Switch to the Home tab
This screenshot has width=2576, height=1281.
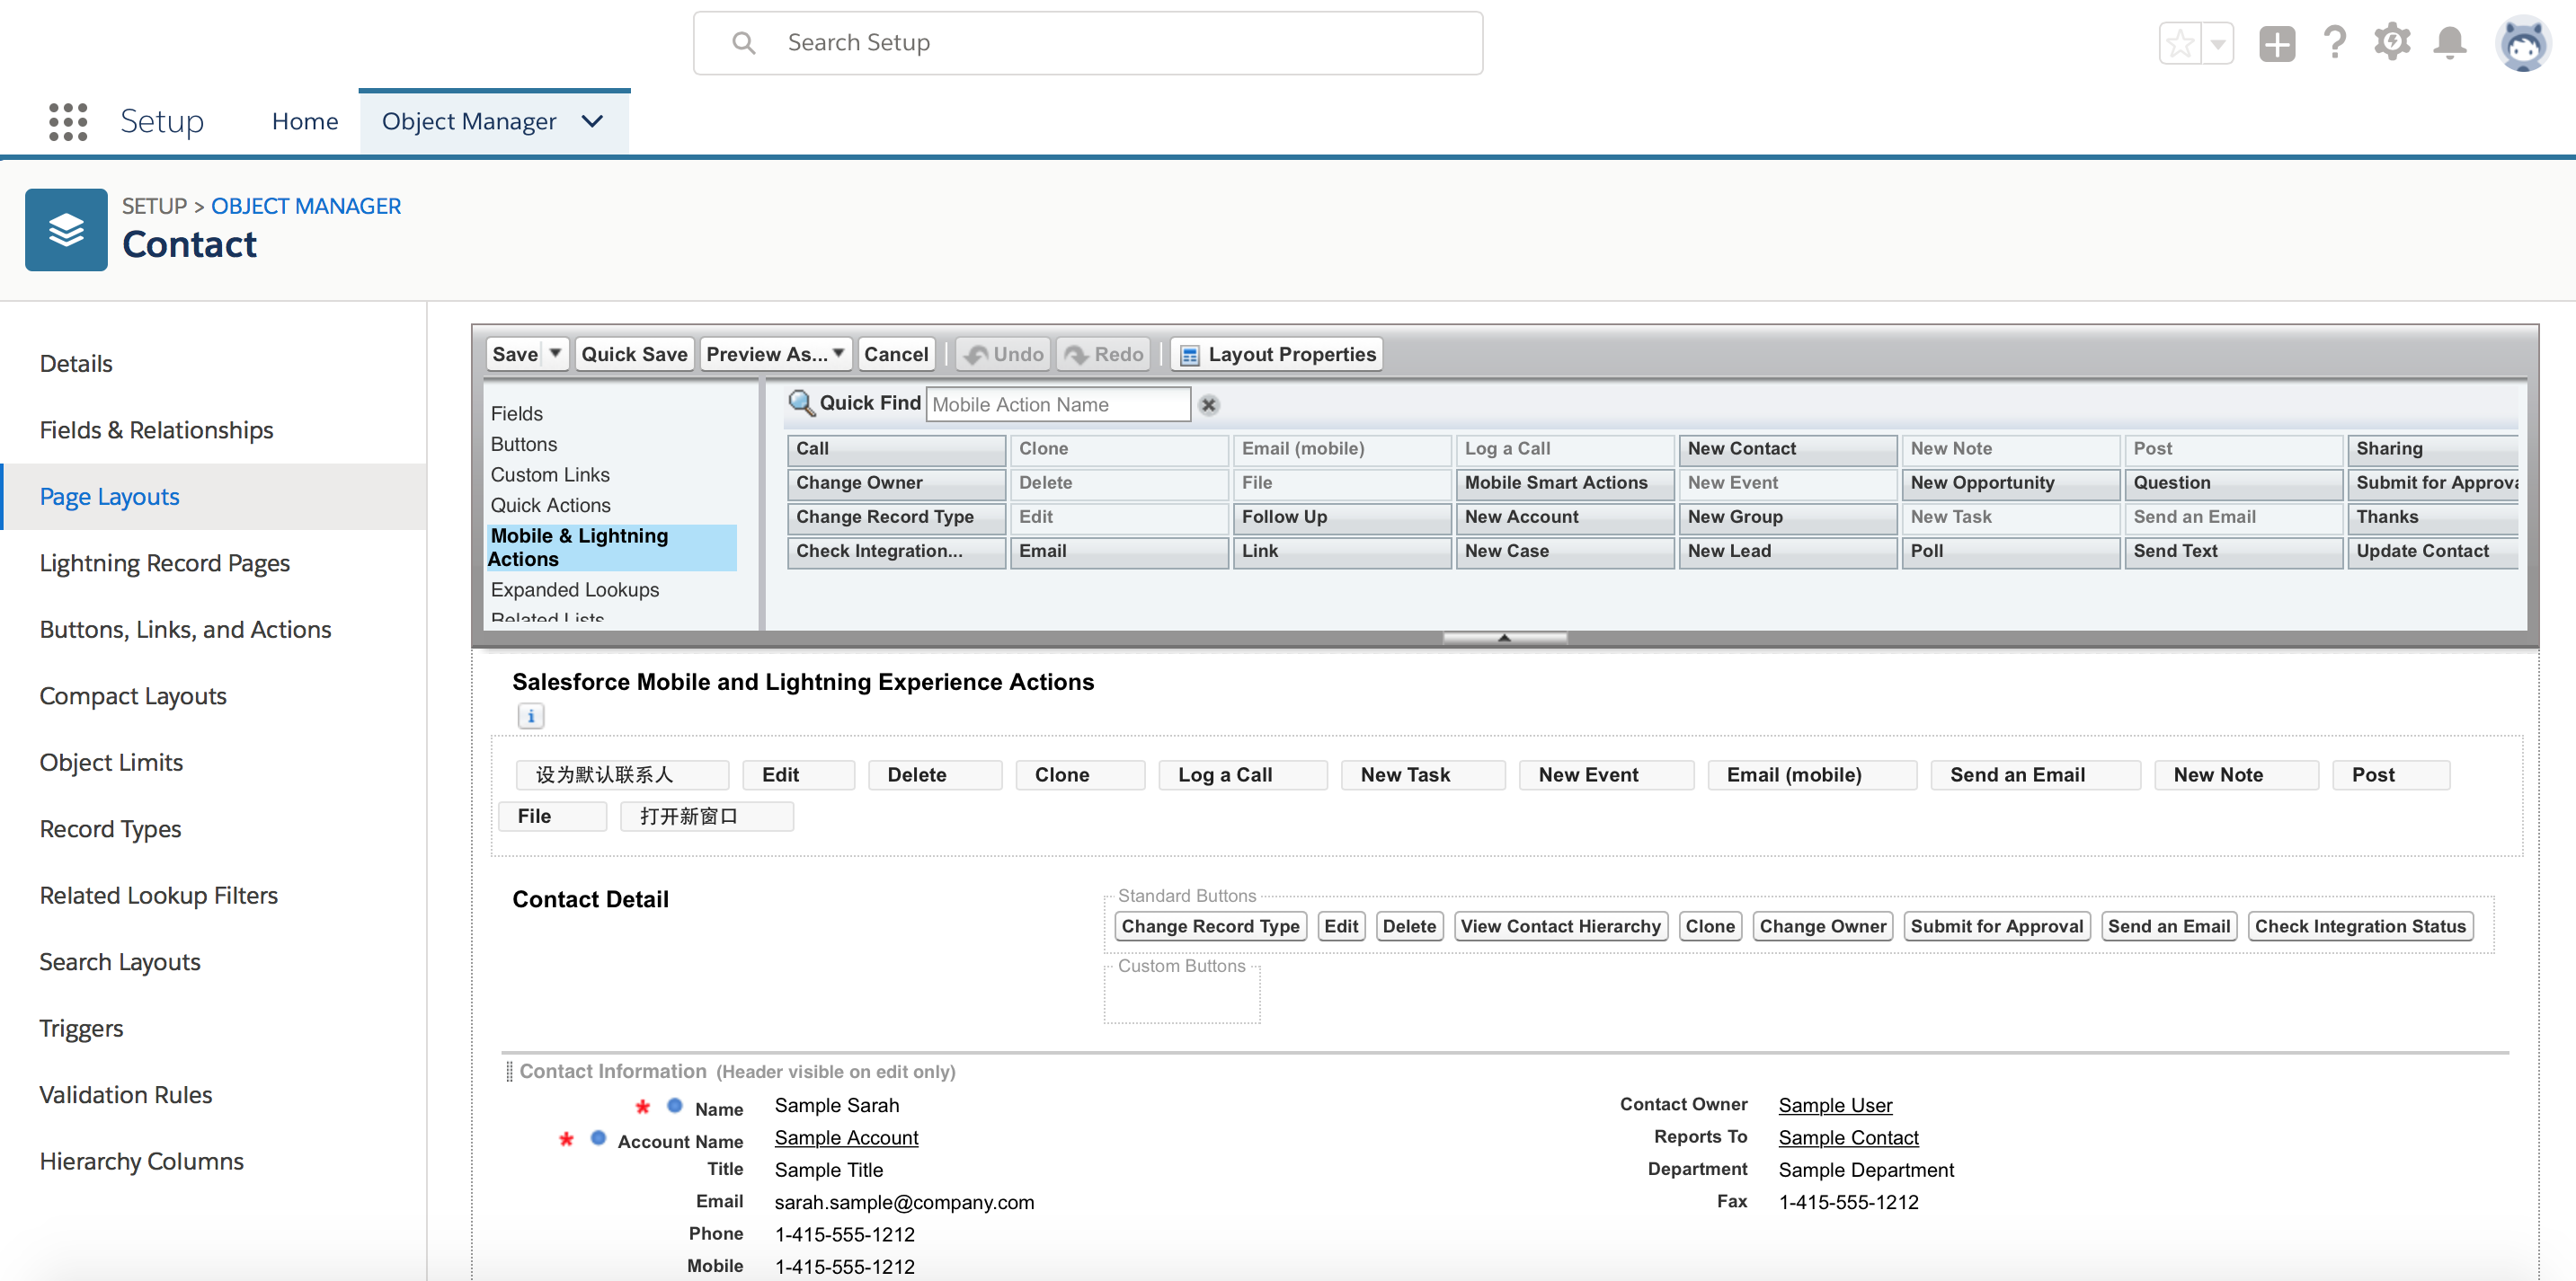coord(305,121)
